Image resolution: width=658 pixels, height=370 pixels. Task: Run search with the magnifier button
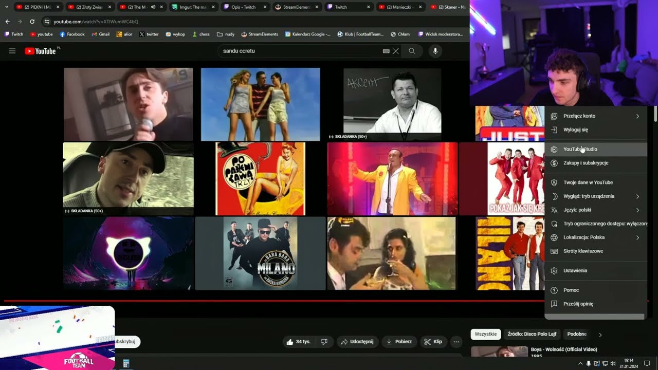tap(412, 51)
